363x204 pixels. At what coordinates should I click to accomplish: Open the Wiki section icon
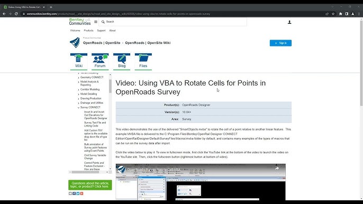pos(79,61)
